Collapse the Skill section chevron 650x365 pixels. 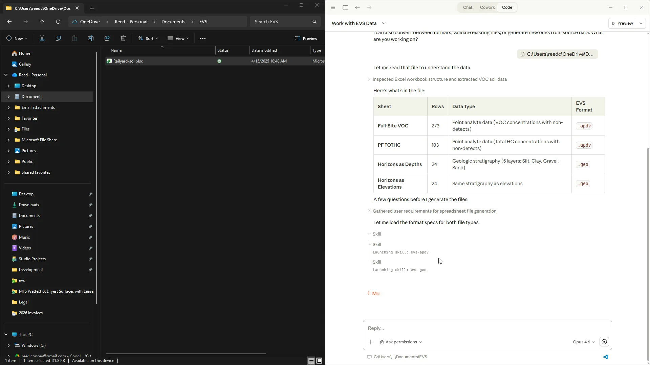click(x=369, y=234)
